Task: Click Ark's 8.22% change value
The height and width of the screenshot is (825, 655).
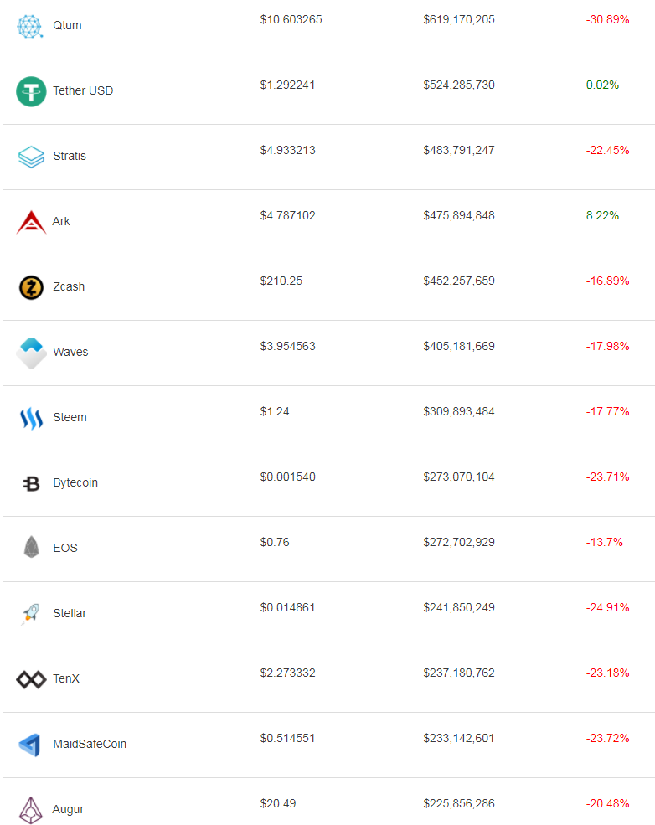Action: (602, 215)
